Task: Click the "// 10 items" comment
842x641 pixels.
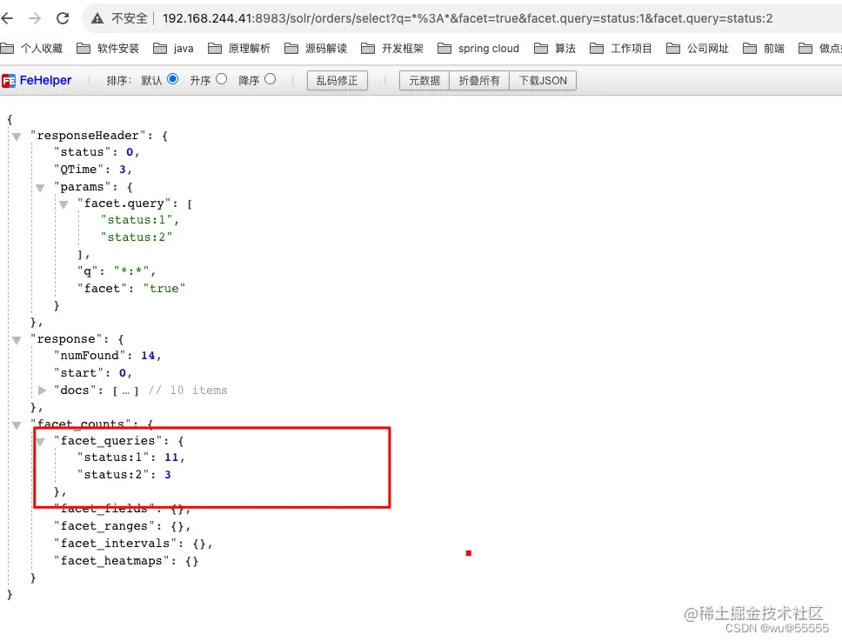Action: tap(187, 391)
